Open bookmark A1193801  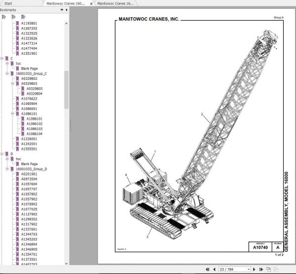tap(29, 23)
